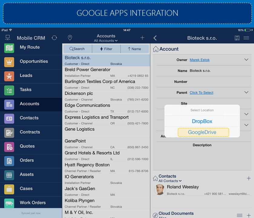
Task: Go back using the left chevron arrow
Action: tap(155, 38)
